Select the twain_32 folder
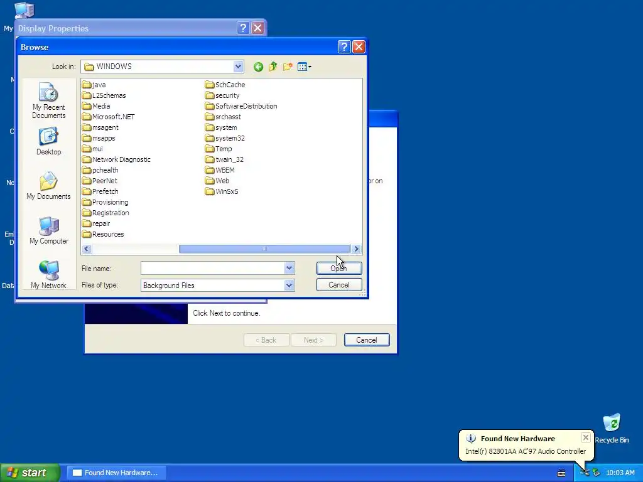 [224, 159]
